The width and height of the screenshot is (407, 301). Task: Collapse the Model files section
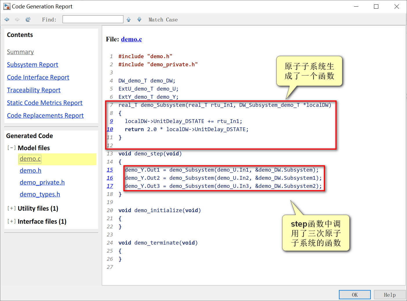click(12, 148)
